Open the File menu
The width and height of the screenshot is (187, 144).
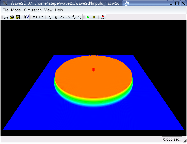5,10
